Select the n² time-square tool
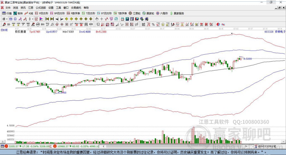The image size is (286, 155). 47,24
